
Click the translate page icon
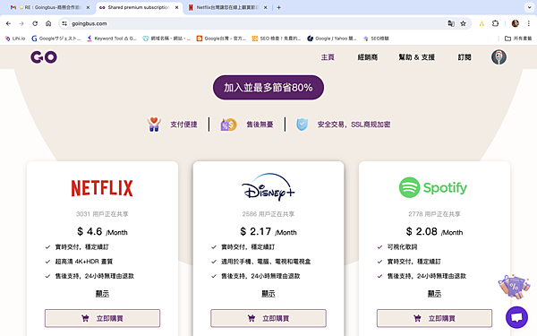[451, 23]
